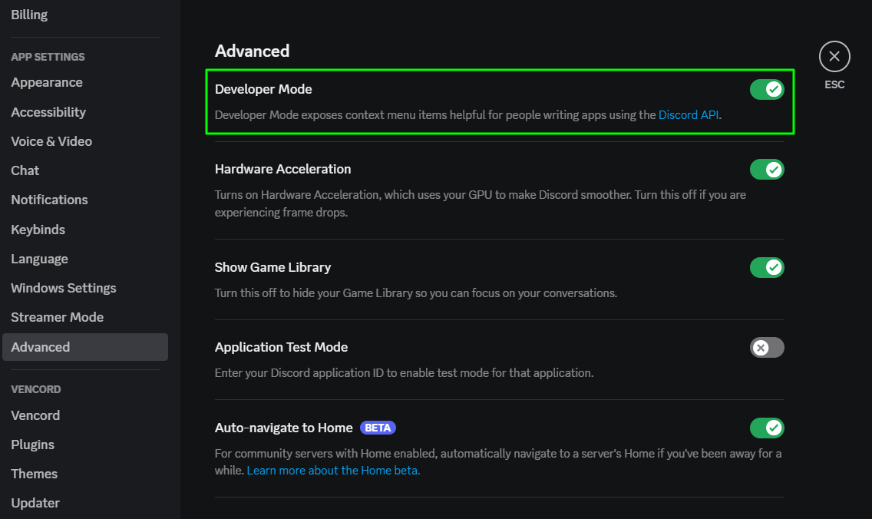This screenshot has width=872, height=519.
Task: Open Windows Settings section
Action: pyautogui.click(x=64, y=288)
